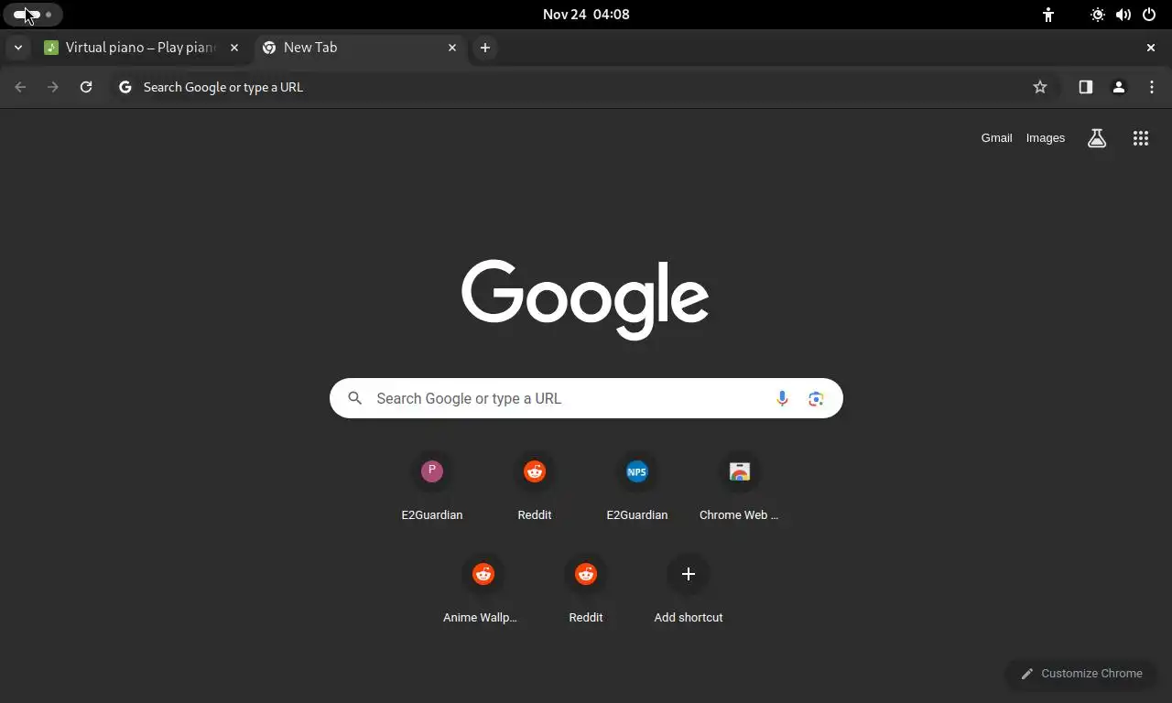The width and height of the screenshot is (1172, 703).
Task: Click the search magnifier icon in search box
Action: coord(355,398)
